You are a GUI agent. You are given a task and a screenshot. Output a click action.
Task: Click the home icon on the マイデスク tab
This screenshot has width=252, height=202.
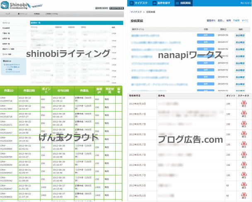pyautogui.click(x=132, y=3)
